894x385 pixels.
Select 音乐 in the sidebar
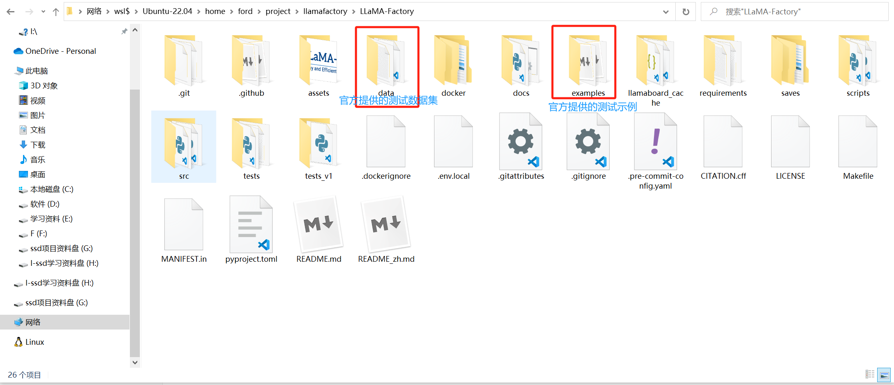pyautogui.click(x=38, y=159)
